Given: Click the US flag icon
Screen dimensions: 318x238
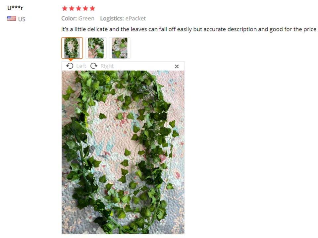Looking at the screenshot, I should click(x=12, y=19).
